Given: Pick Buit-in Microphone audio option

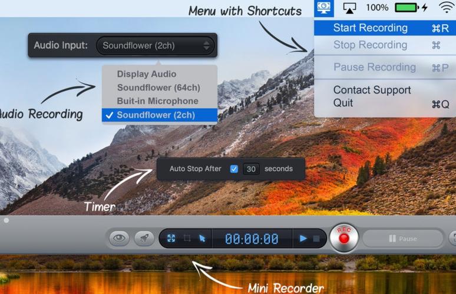Looking at the screenshot, I should click(160, 101).
